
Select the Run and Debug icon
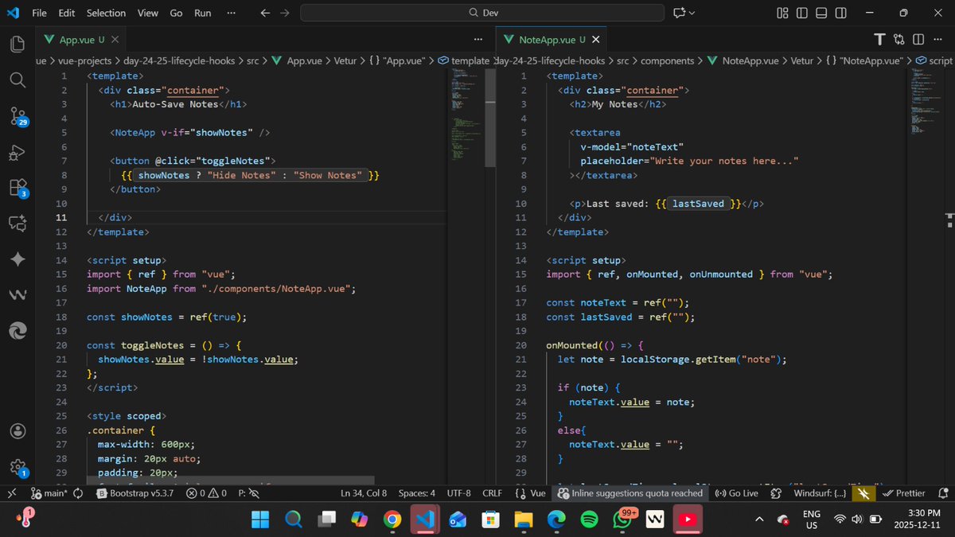tap(17, 153)
